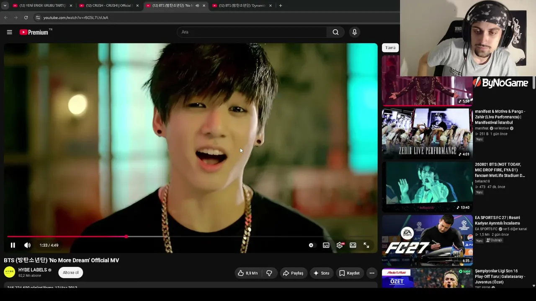Viewport: 536px width, 301px height.
Task: Open 'Şampiyonlar Ligi Son 16' video title
Action: tap(500, 277)
